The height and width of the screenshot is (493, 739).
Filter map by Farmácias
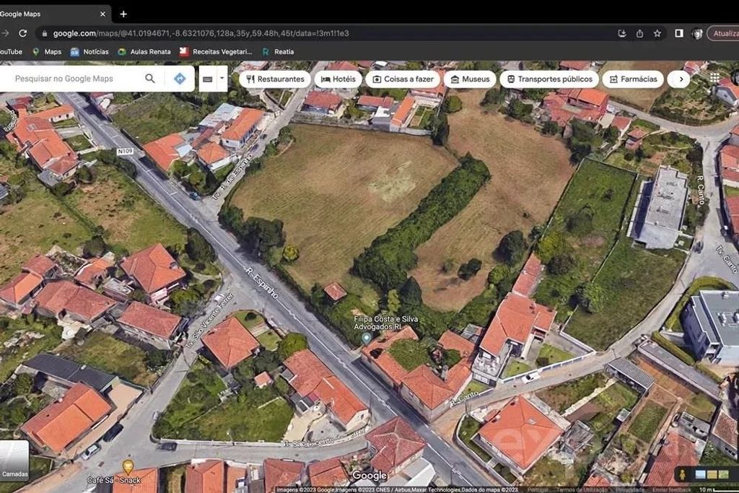pyautogui.click(x=633, y=79)
